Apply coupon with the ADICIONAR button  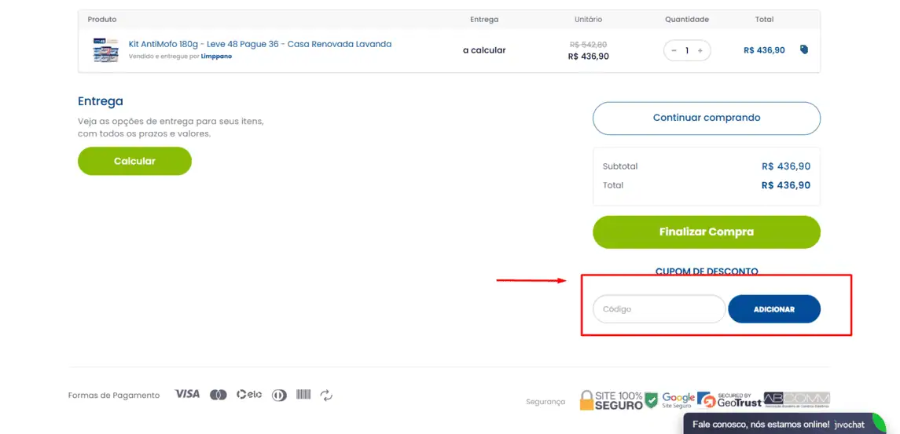[x=774, y=309]
